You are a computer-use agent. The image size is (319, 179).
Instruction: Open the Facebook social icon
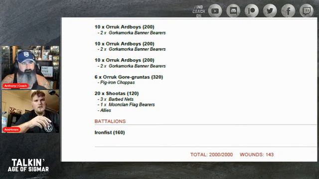click(x=288, y=10)
